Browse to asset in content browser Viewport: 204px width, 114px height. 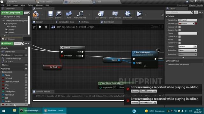pyautogui.click(x=58, y=15)
